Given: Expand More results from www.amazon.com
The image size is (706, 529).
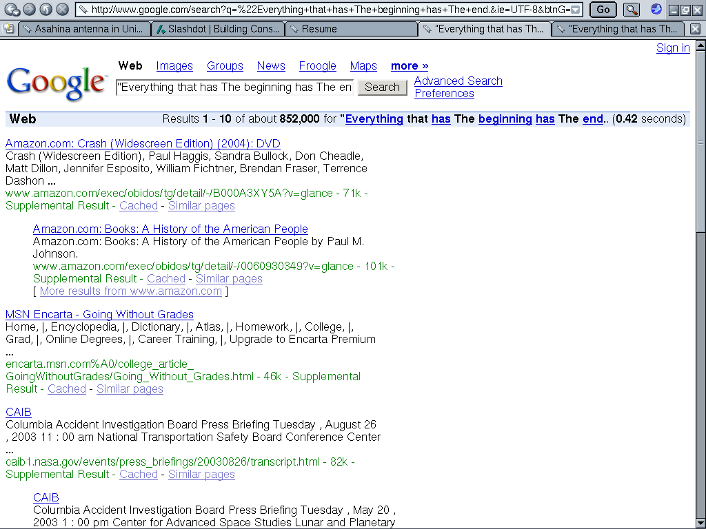Looking at the screenshot, I should pyautogui.click(x=130, y=291).
